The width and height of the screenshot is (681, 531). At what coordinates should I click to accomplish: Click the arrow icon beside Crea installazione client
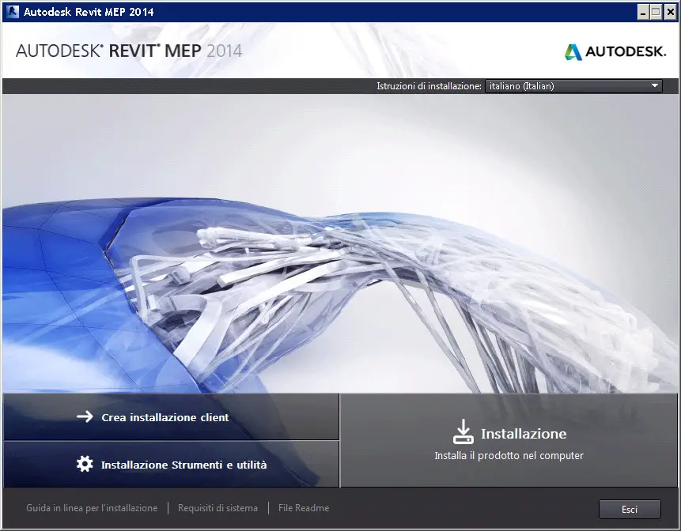click(85, 416)
